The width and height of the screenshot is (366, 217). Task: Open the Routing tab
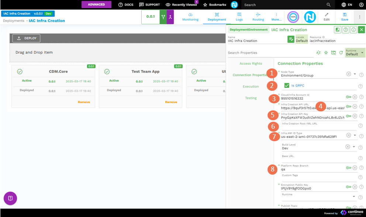(258, 17)
